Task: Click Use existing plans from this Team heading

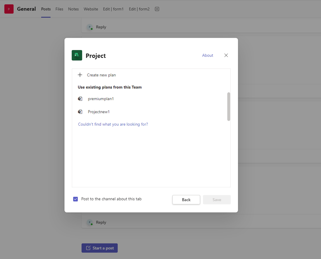Action: (x=110, y=87)
